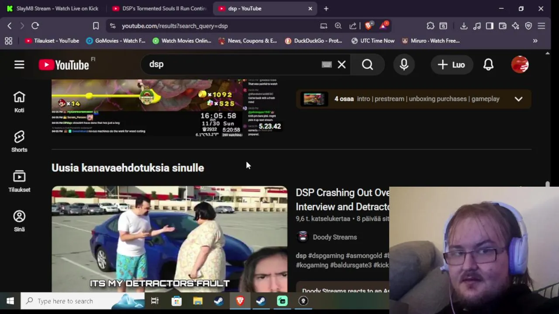Click the magnifier search button on YouTube
This screenshot has width=559, height=314.
(x=367, y=65)
